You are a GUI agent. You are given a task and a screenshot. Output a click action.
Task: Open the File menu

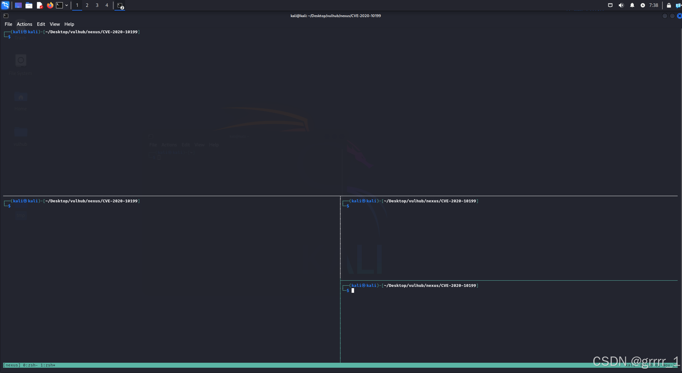tap(8, 24)
